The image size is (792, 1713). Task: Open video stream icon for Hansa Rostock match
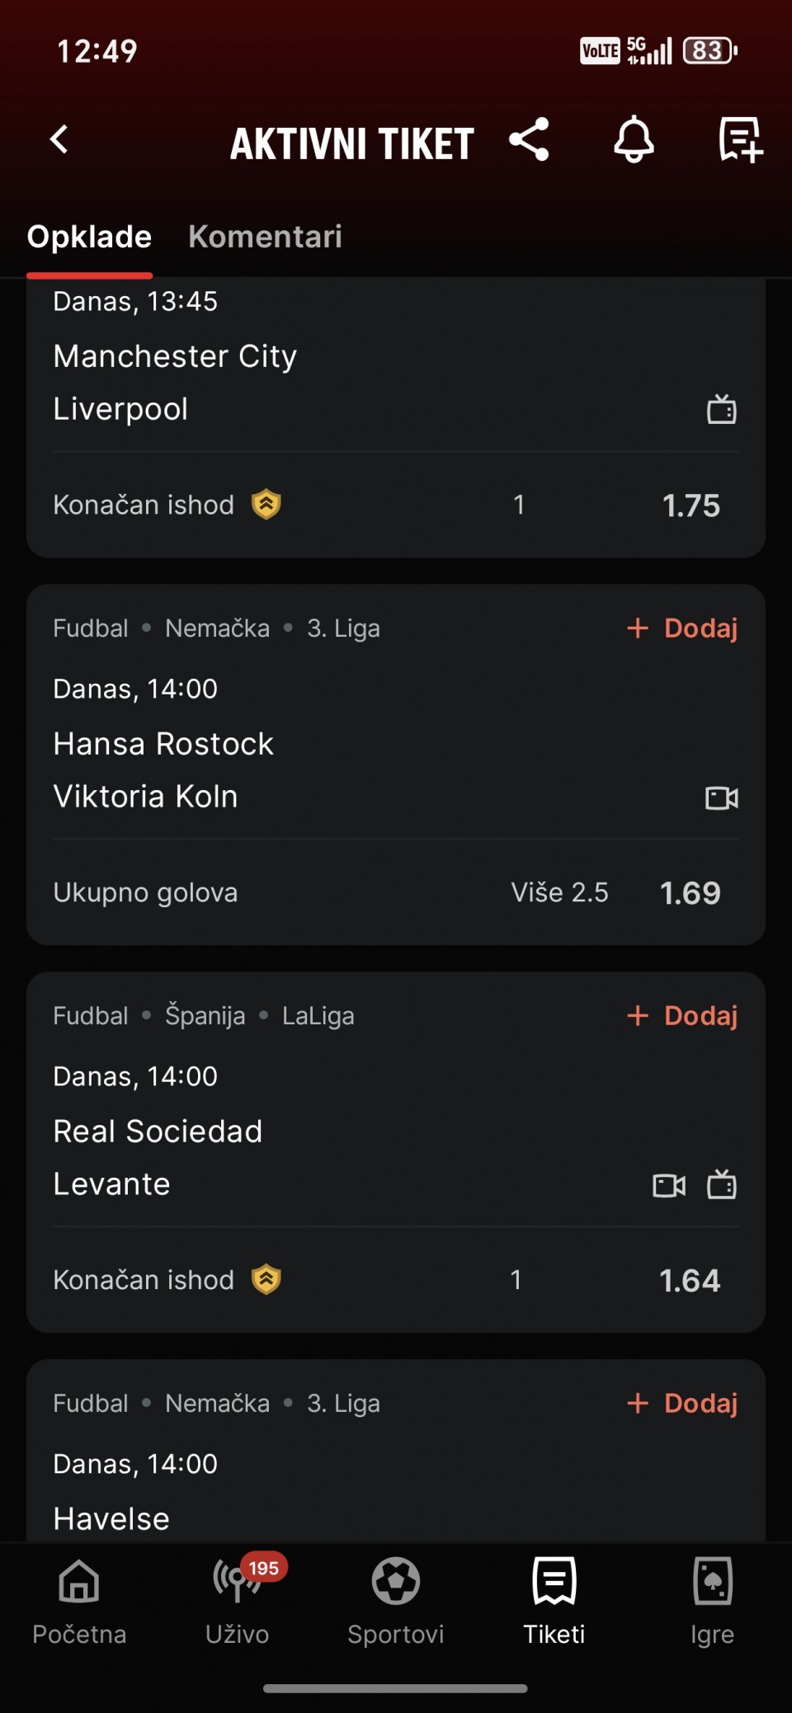722,798
